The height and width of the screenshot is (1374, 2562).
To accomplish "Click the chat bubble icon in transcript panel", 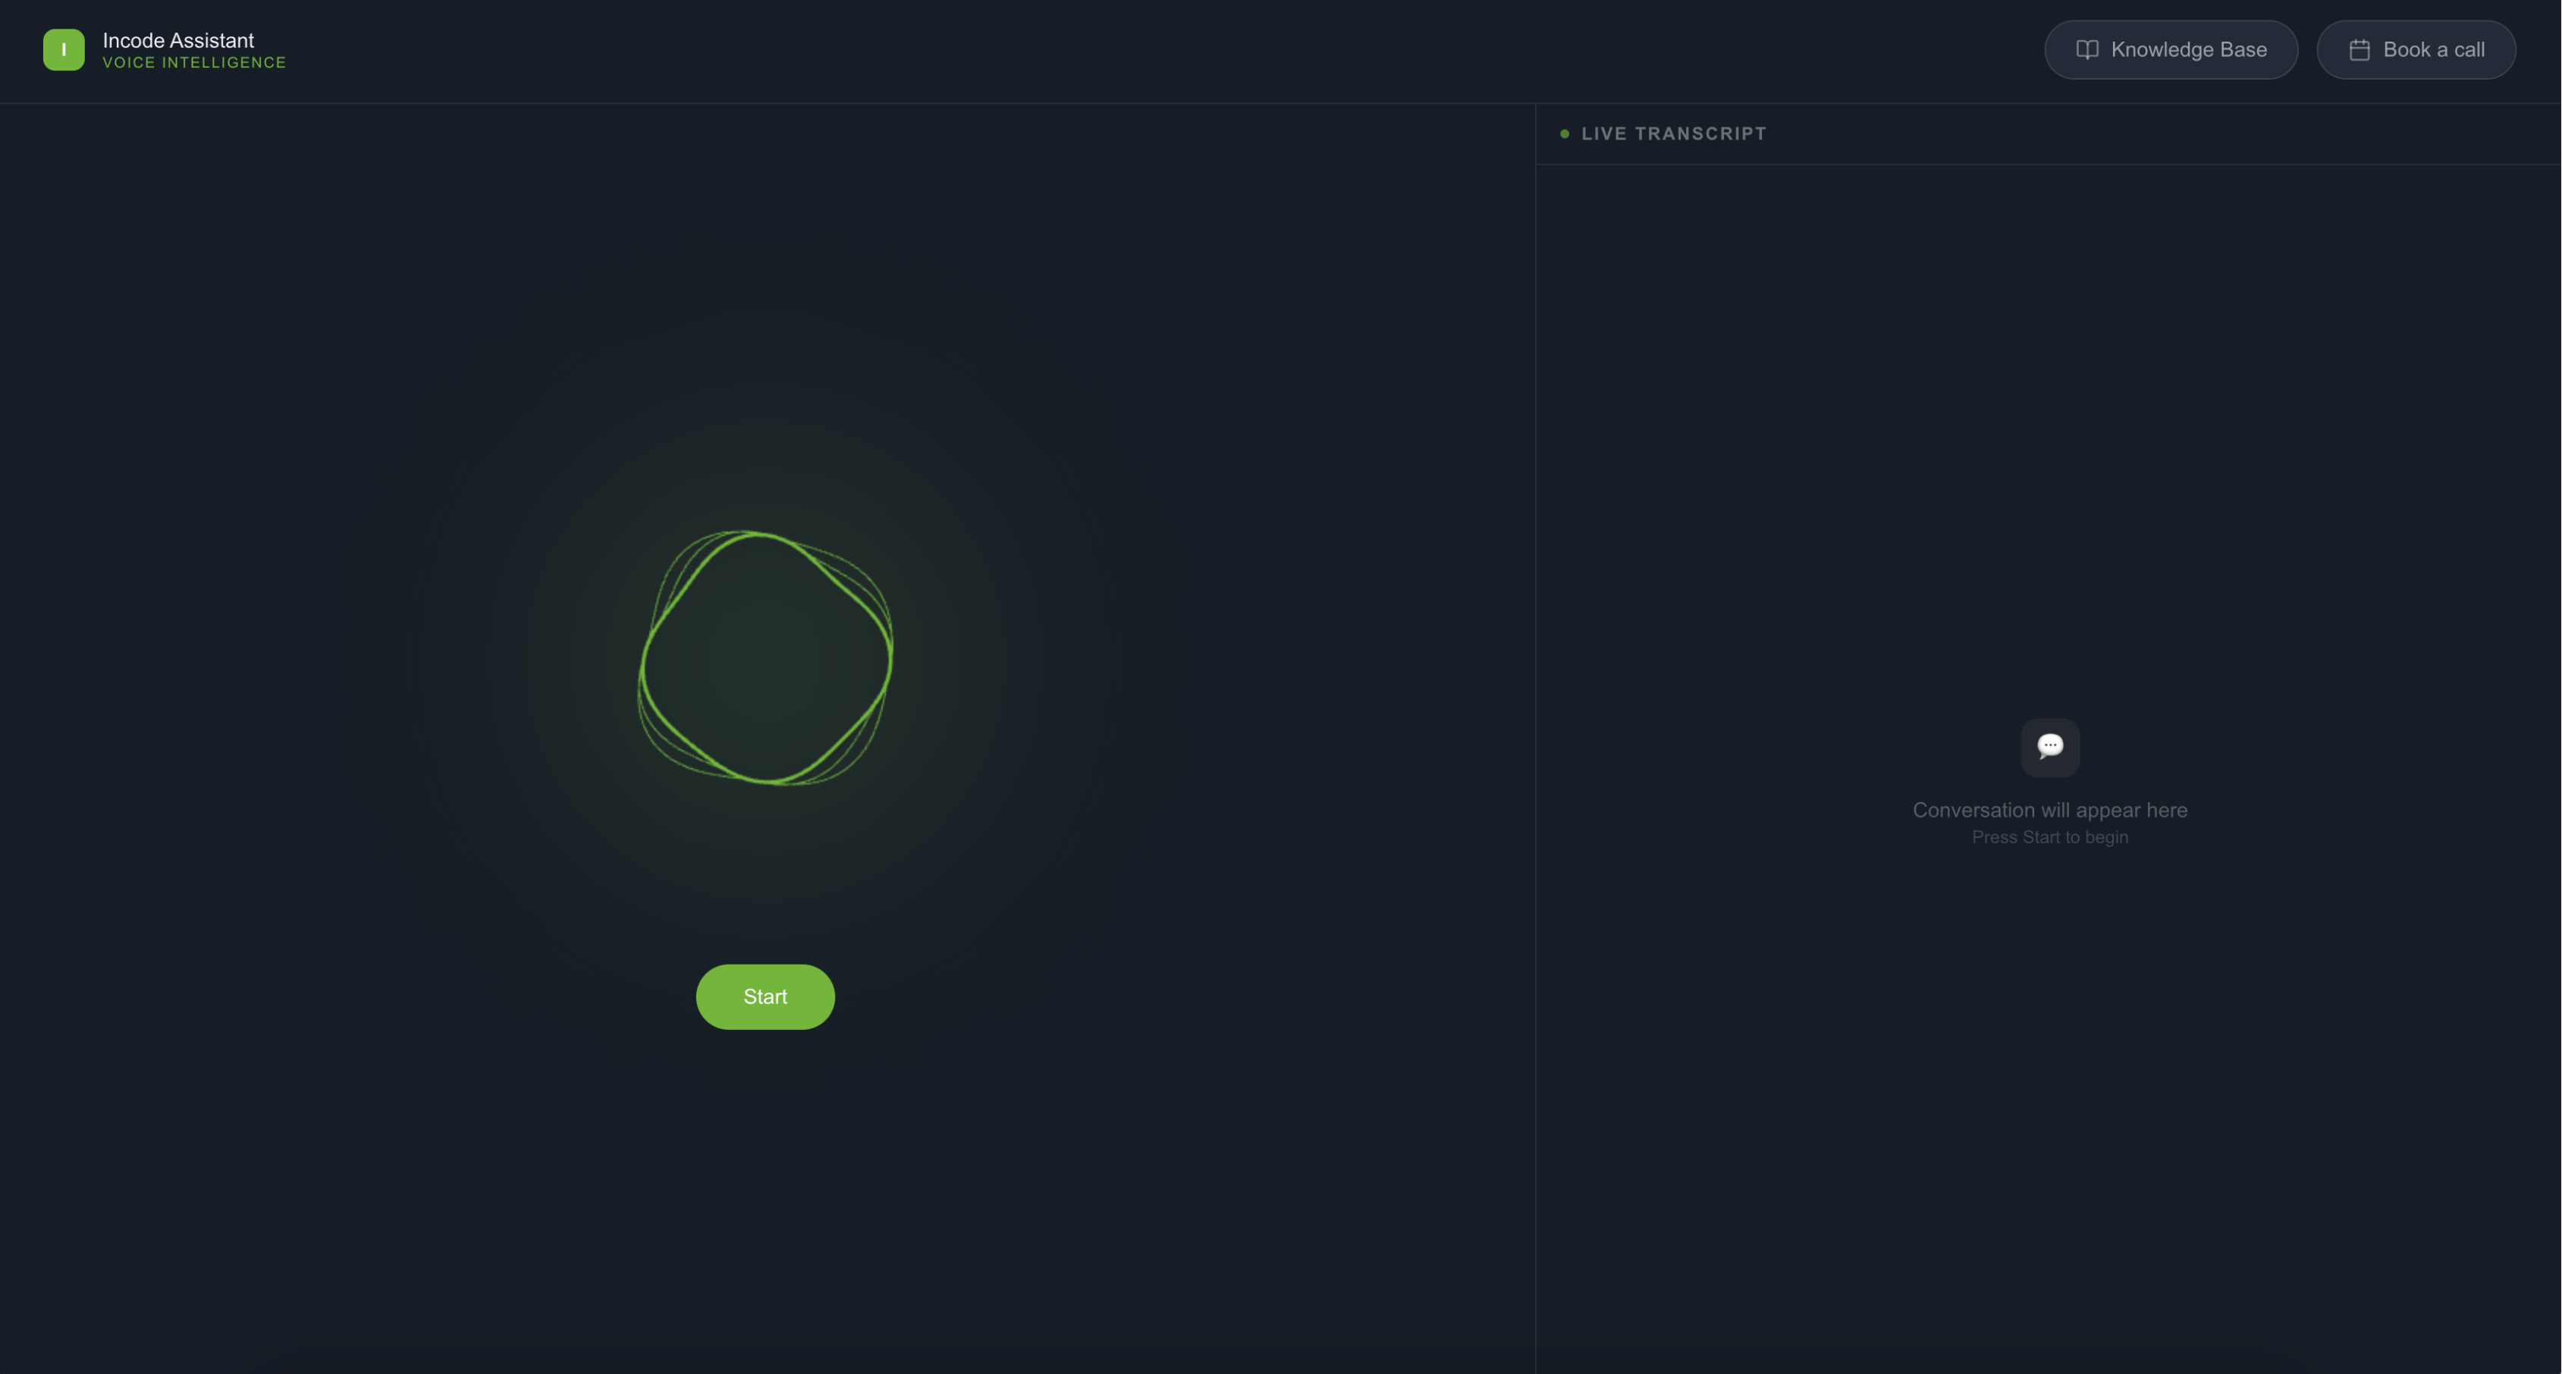I will 2050,747.
